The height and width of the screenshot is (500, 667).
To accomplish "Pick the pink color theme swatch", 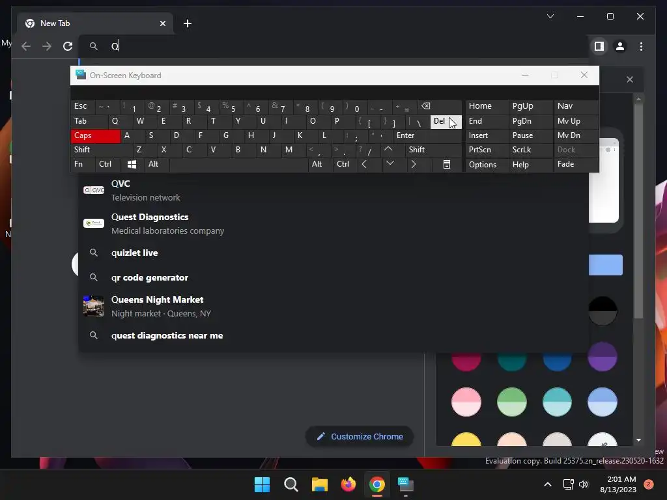I will click(466, 402).
